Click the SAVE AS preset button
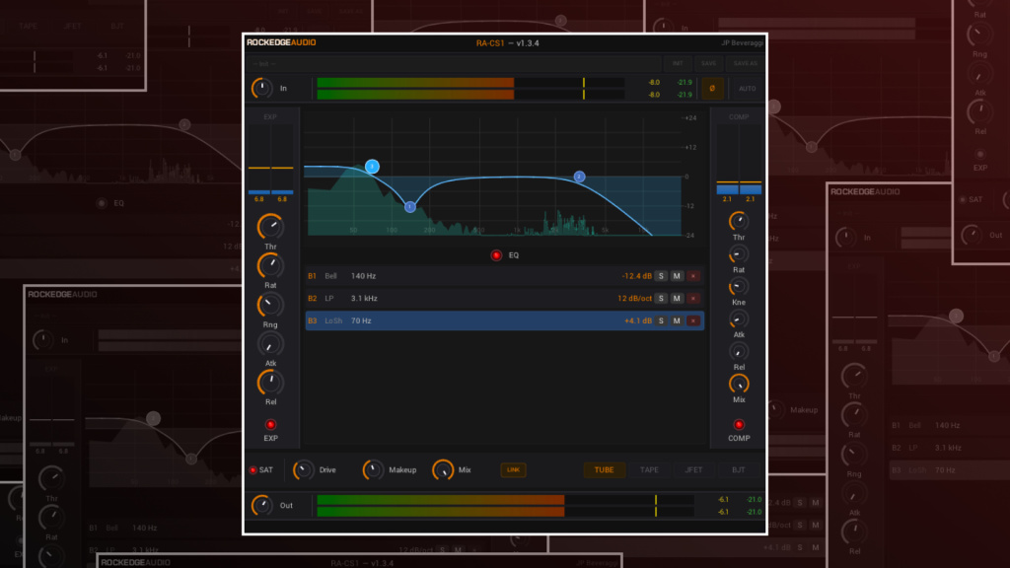 (x=746, y=64)
